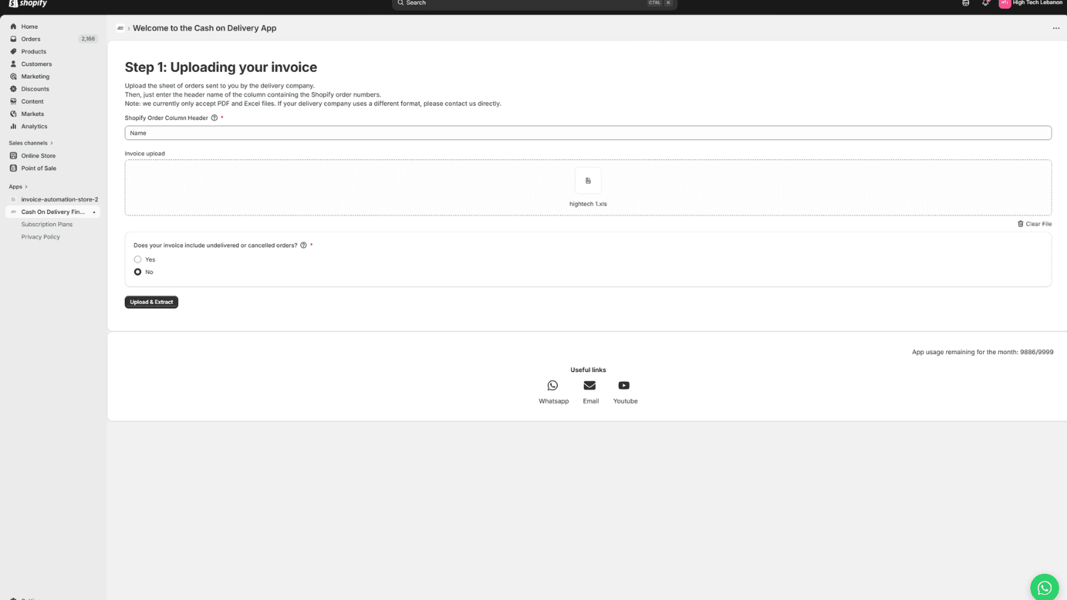Click the Analytics bar chart icon
Screen dimensions: 1067x600
click(x=13, y=126)
